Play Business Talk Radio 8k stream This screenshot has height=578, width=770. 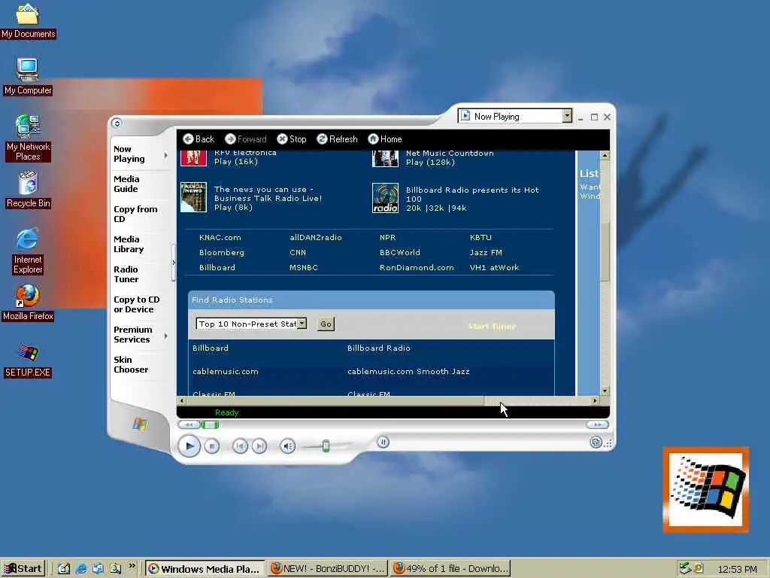(x=233, y=208)
